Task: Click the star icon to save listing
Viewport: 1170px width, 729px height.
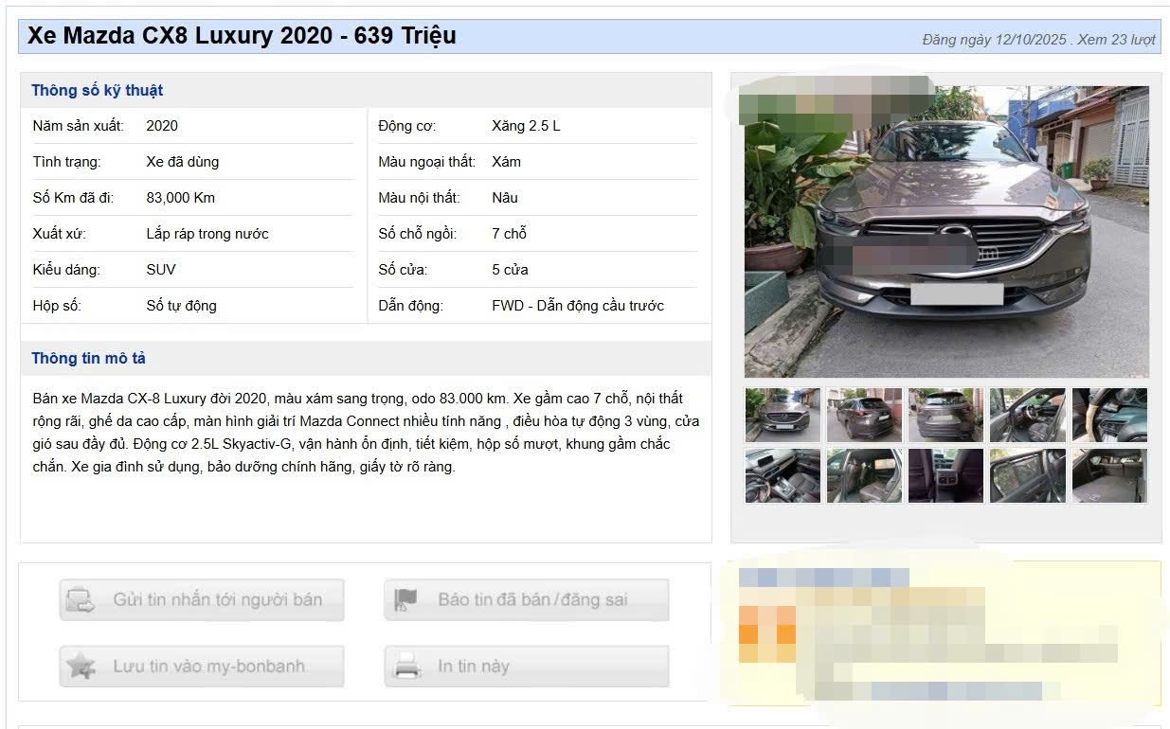Action: [x=81, y=667]
